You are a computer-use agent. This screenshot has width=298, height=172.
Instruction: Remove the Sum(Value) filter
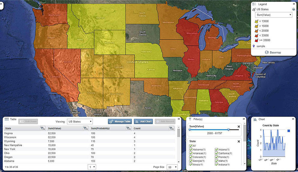pos(239,127)
